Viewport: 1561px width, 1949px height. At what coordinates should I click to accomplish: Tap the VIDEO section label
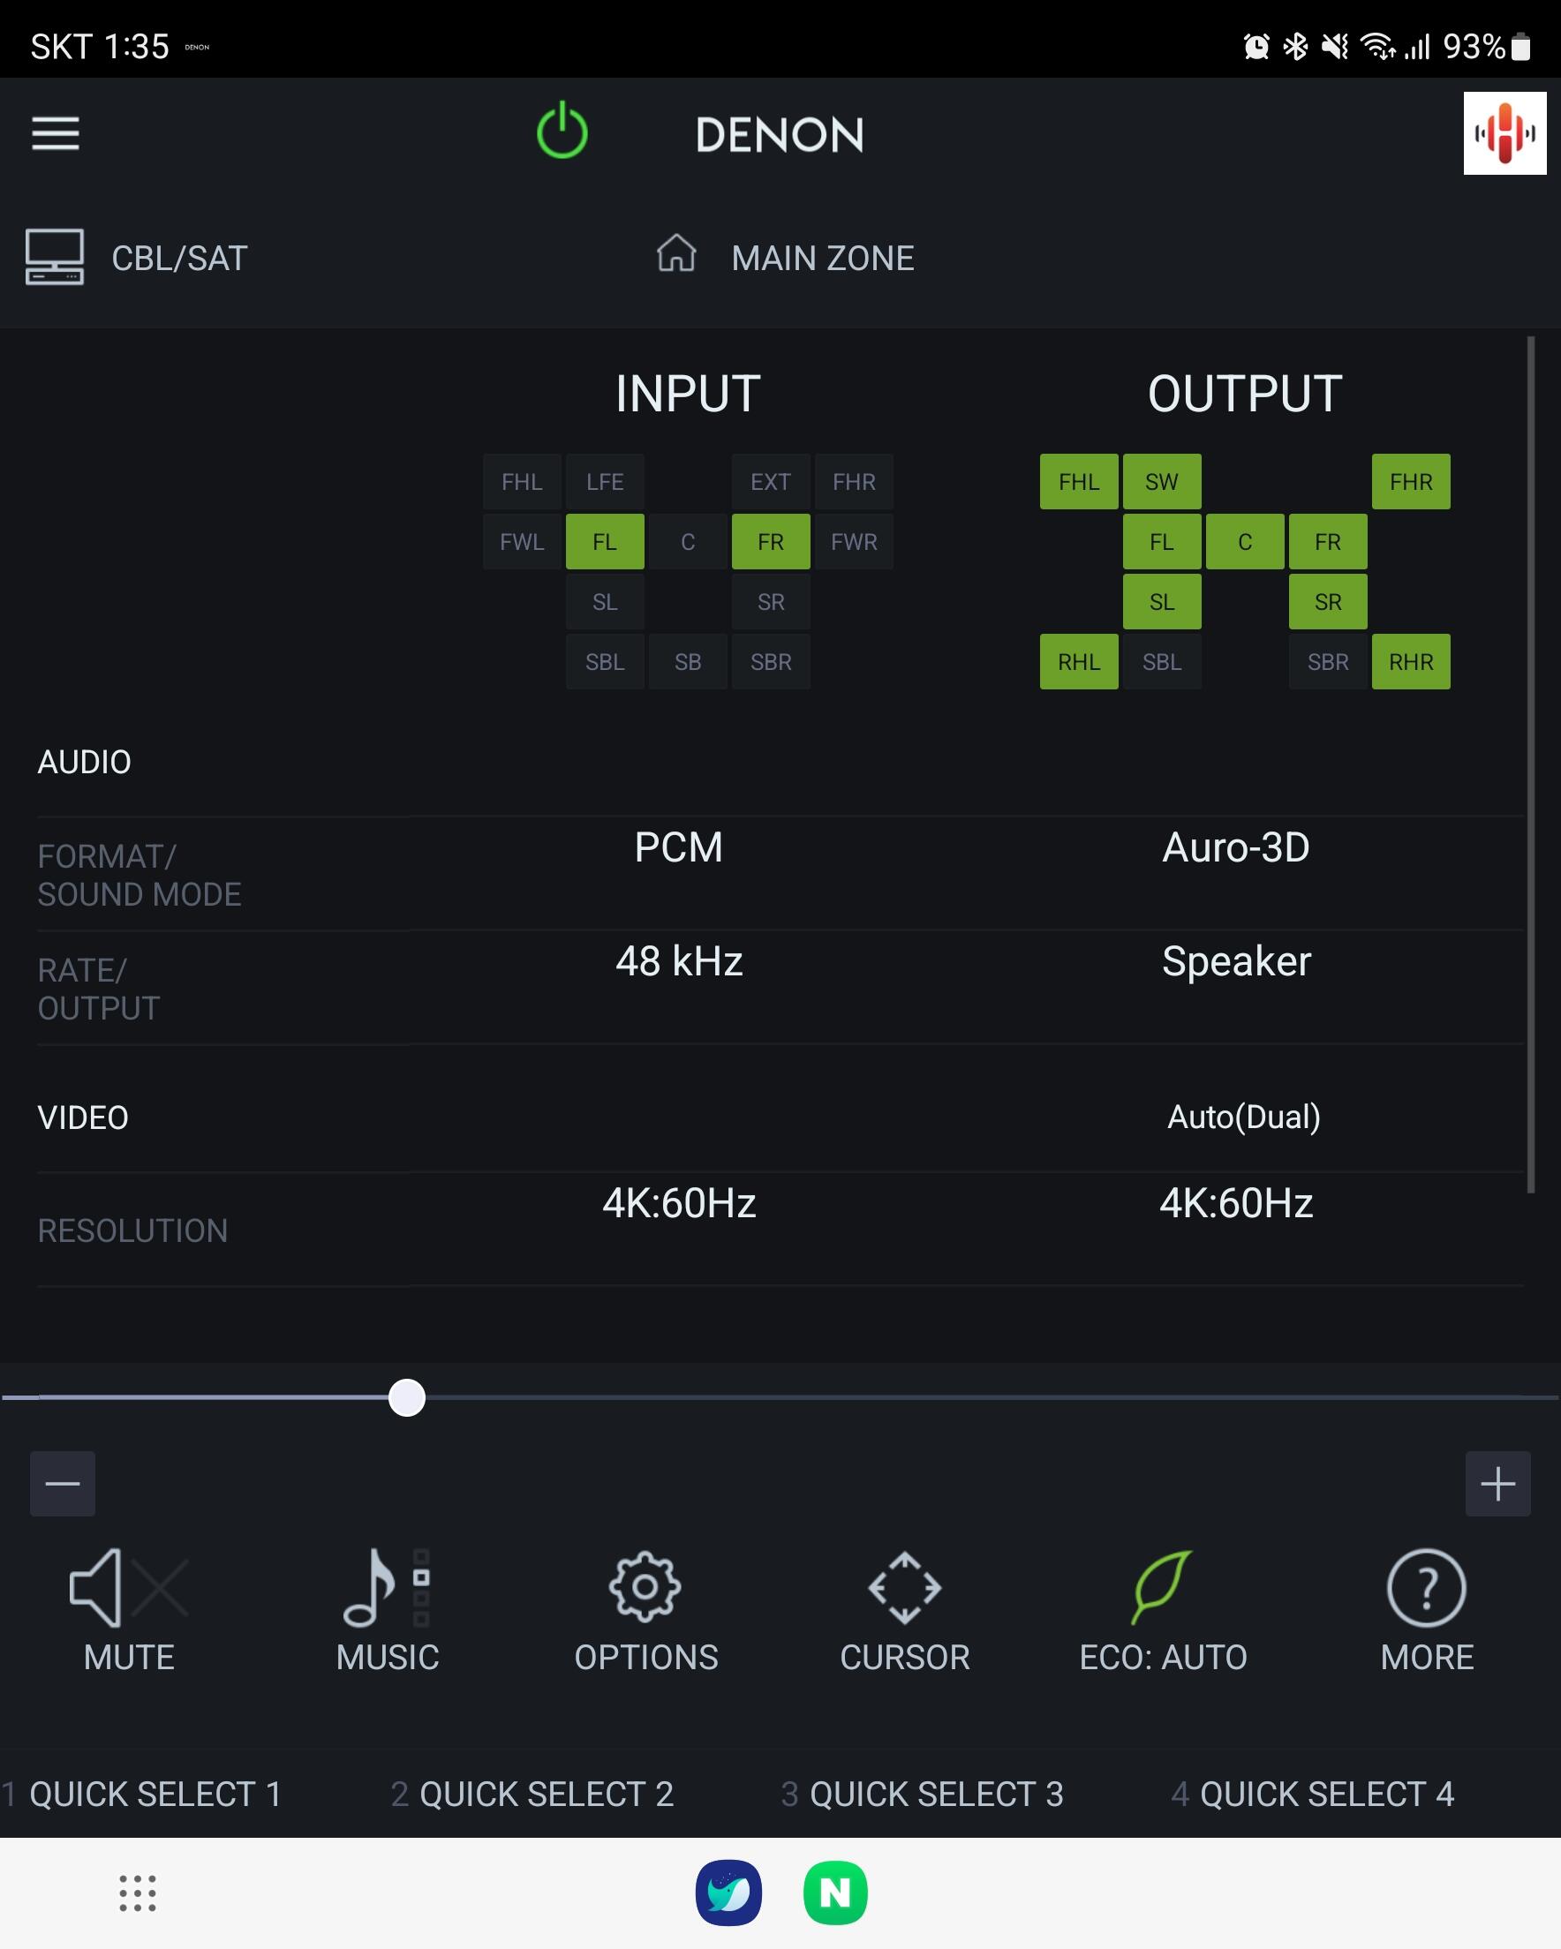tap(82, 1118)
